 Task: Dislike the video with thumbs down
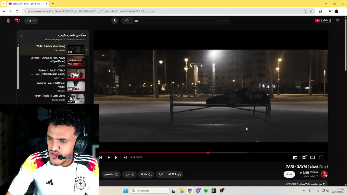click(x=161, y=174)
